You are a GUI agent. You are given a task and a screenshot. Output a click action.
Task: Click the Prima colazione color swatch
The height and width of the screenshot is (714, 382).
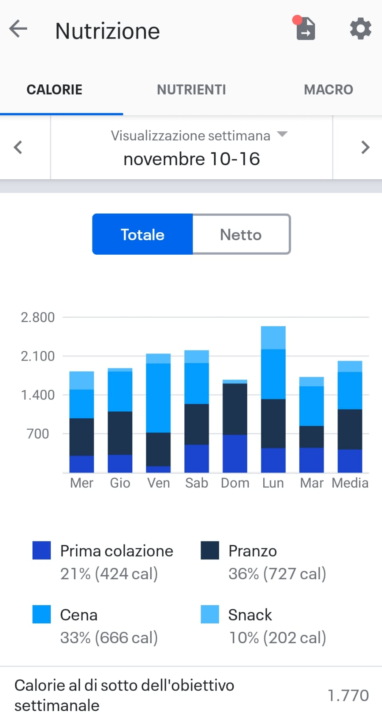coord(42,550)
